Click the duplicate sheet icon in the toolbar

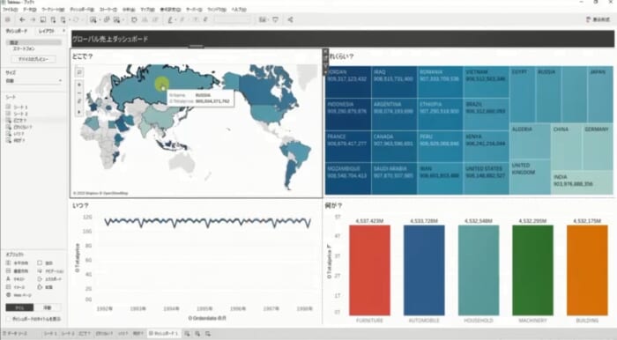click(107, 19)
